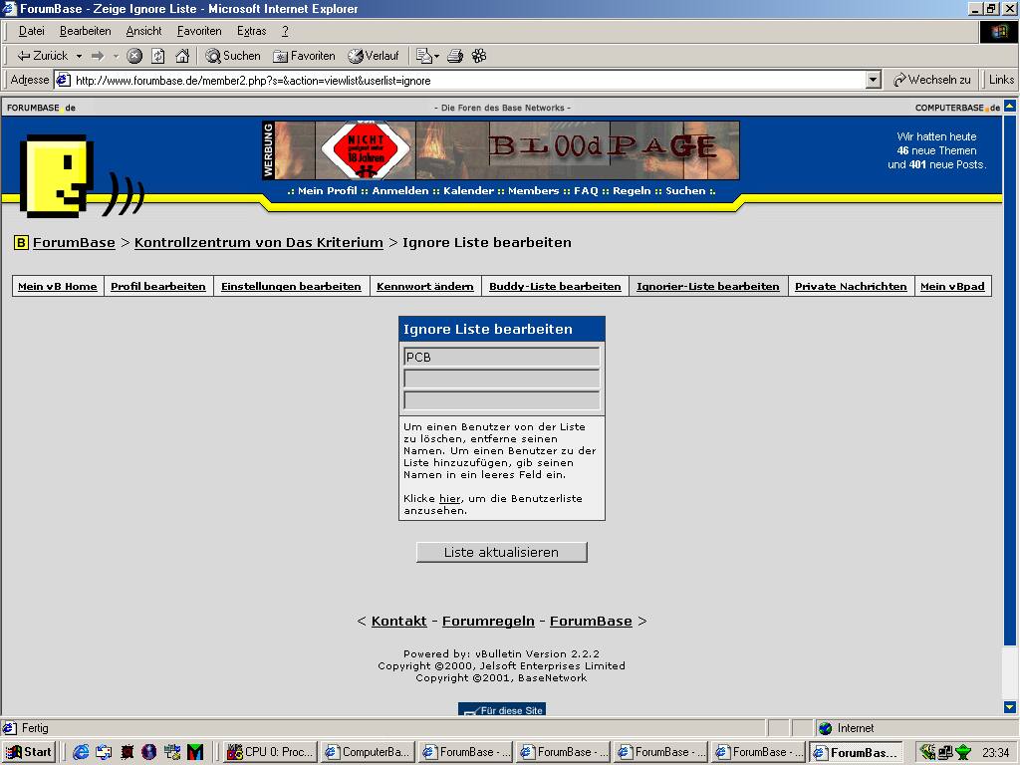
Task: Refresh the page with the reload icon
Action: tap(158, 56)
